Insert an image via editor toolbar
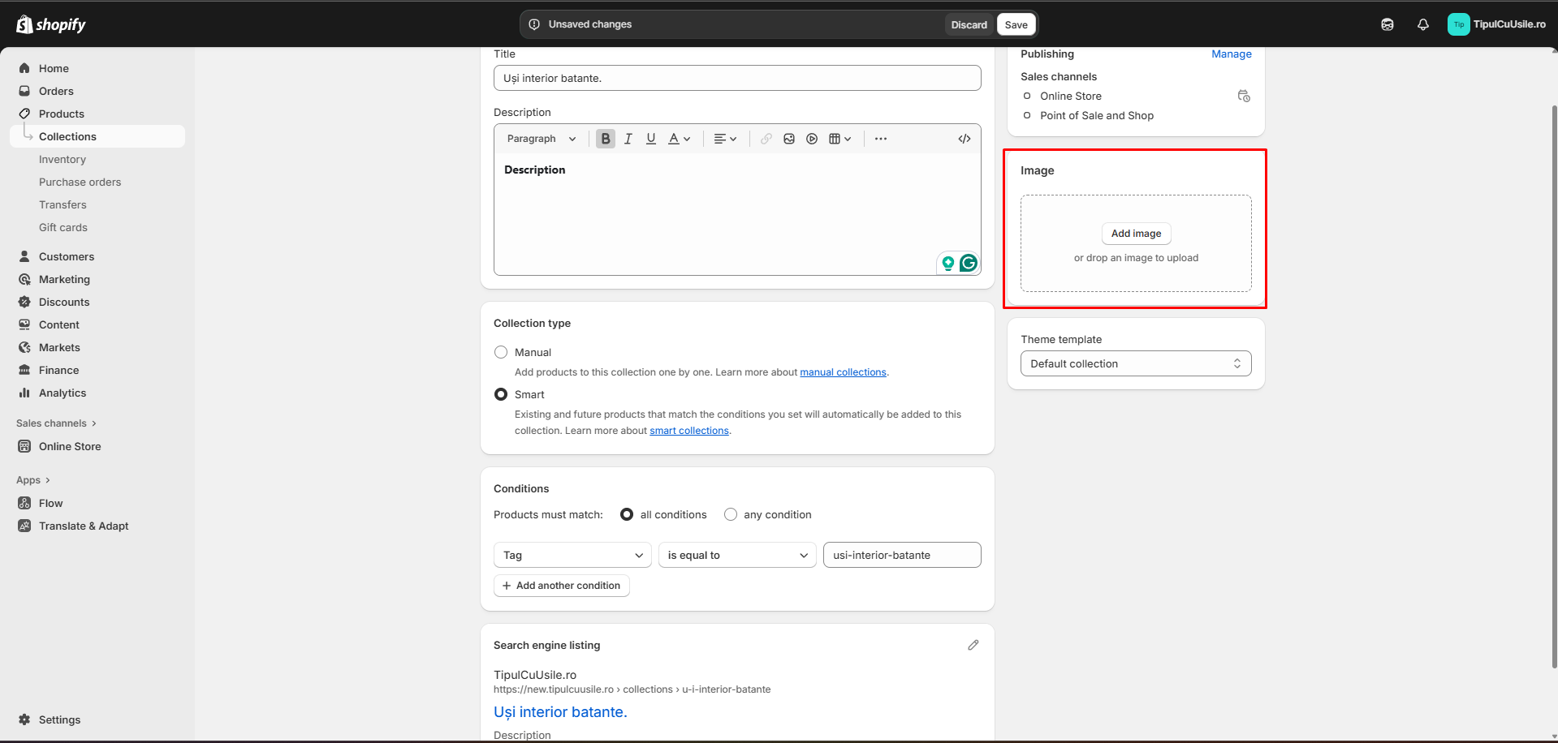The height and width of the screenshot is (743, 1558). [788, 139]
